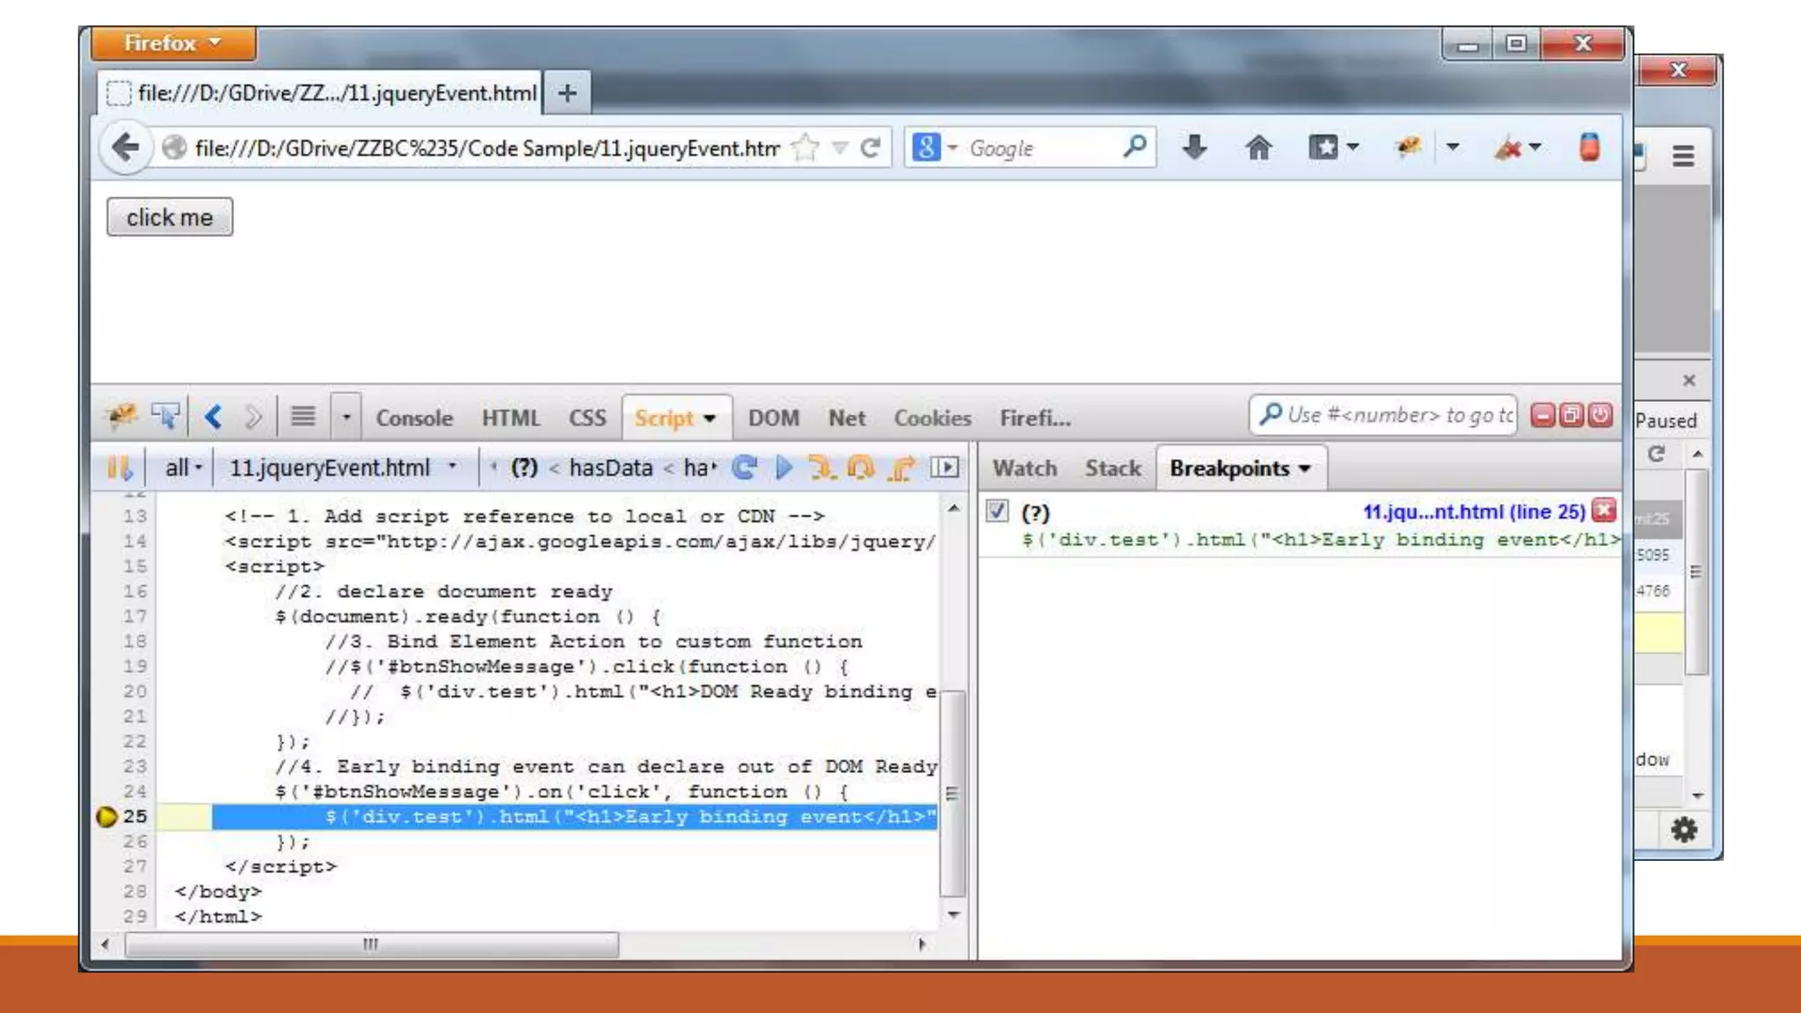Click the 'click me' page button
The image size is (1801, 1013).
tap(170, 217)
